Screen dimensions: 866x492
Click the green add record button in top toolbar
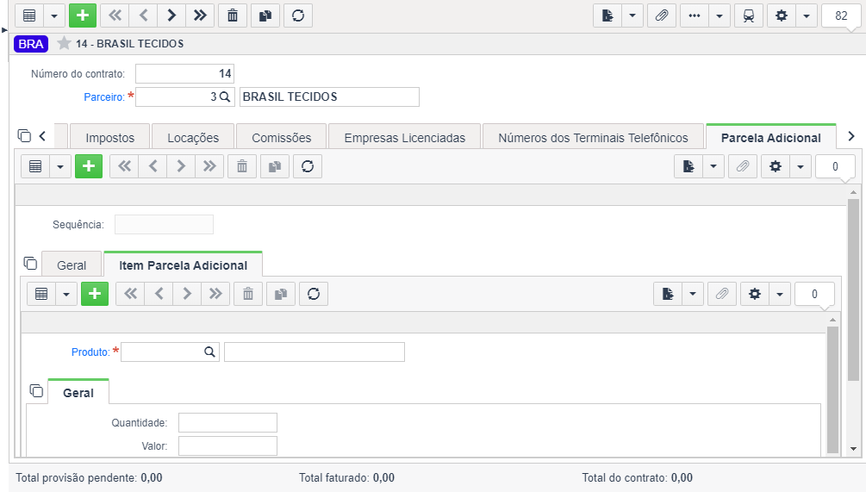(x=83, y=16)
